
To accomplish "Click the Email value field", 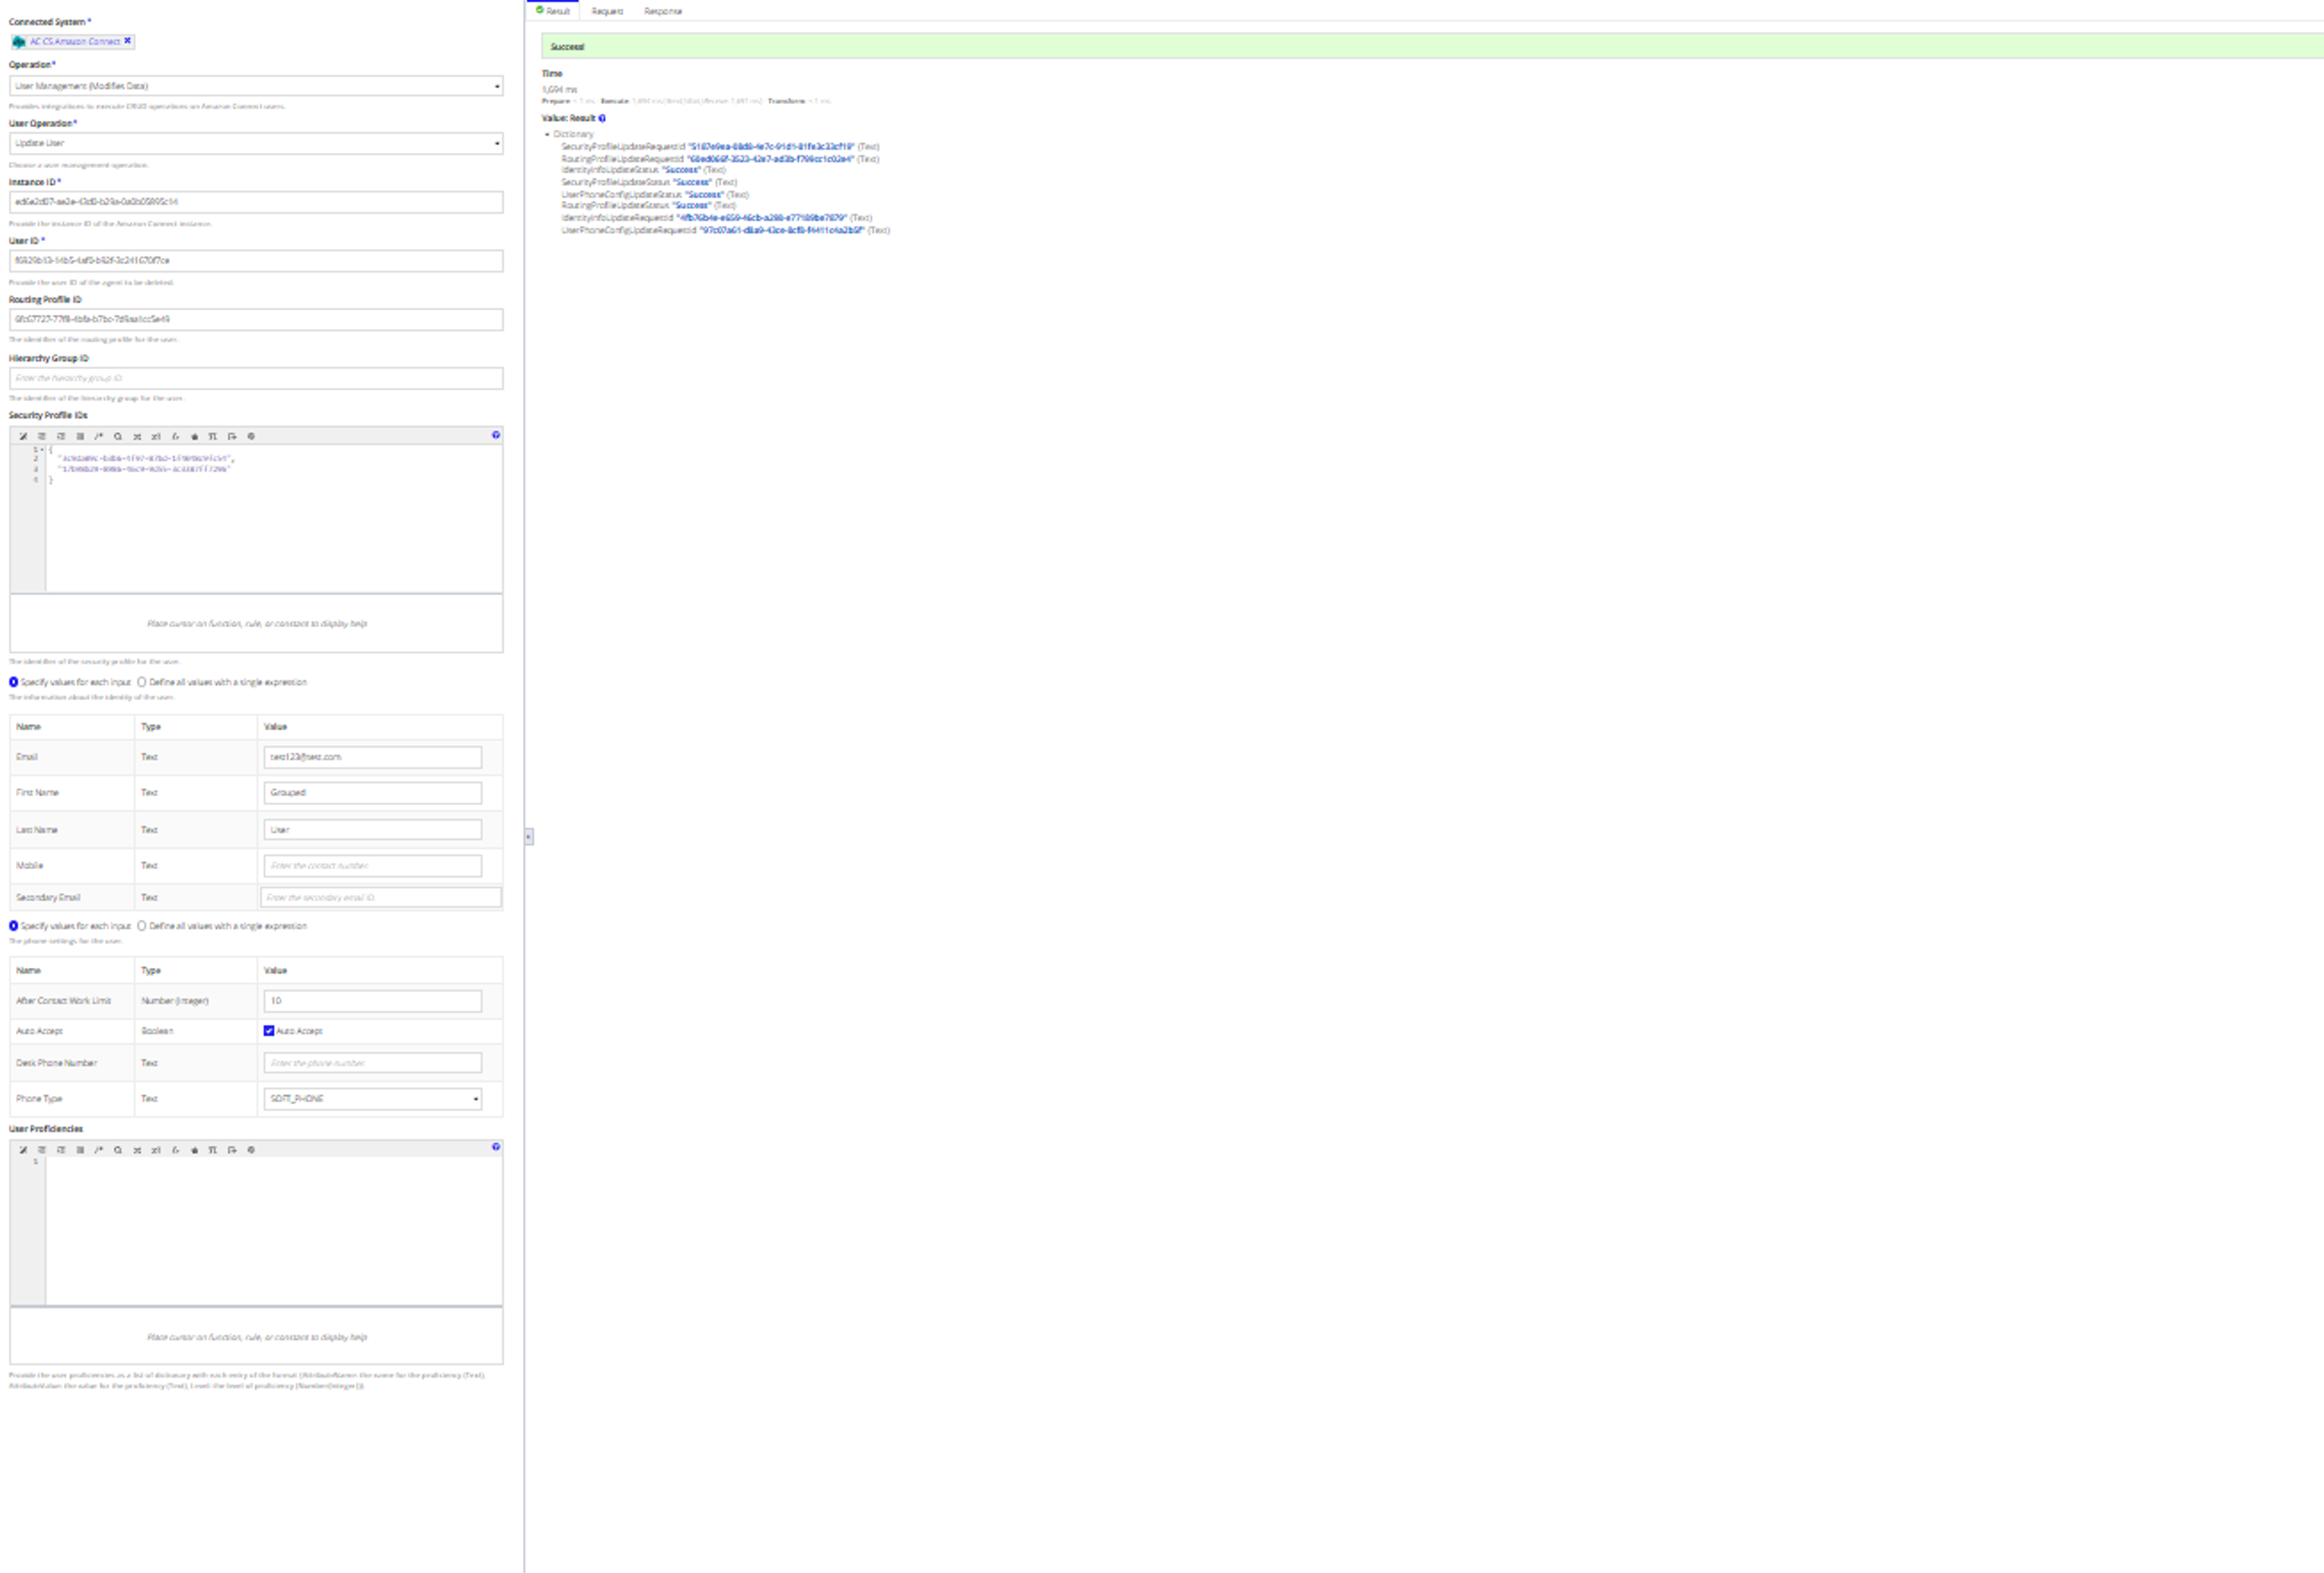I will [373, 757].
